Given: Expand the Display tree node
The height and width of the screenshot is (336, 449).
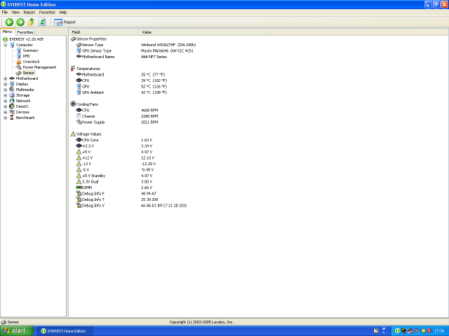Looking at the screenshot, I should pos(5,84).
